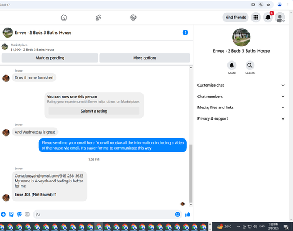Open the Groups tab icon
This screenshot has width=293, height=231.
click(x=133, y=18)
